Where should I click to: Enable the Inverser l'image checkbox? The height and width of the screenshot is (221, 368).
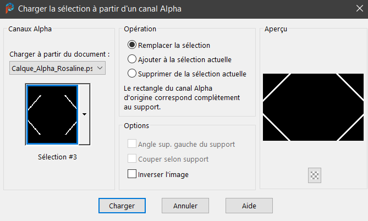pyautogui.click(x=132, y=174)
